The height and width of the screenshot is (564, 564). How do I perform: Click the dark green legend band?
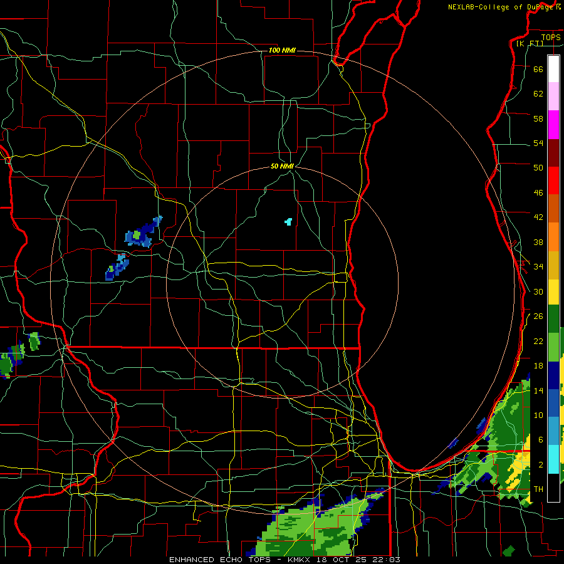[553, 319]
